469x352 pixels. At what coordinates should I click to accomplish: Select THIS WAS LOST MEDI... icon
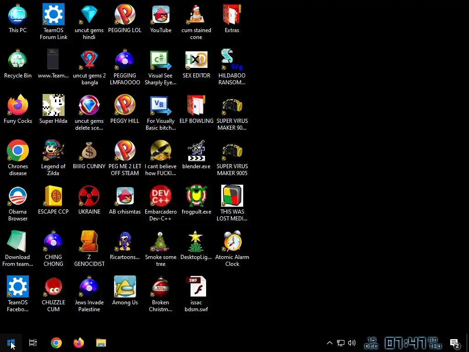tap(232, 203)
